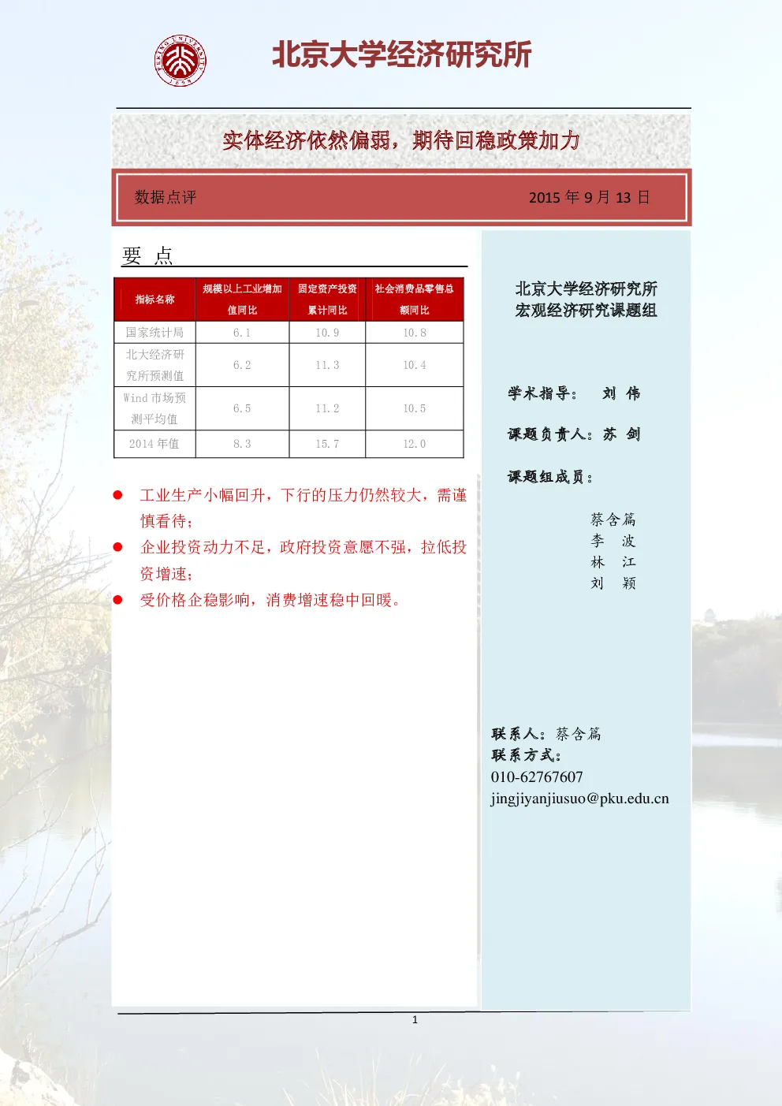Click the 要点 section heading
The height and width of the screenshot is (1106, 782).
[x=147, y=255]
